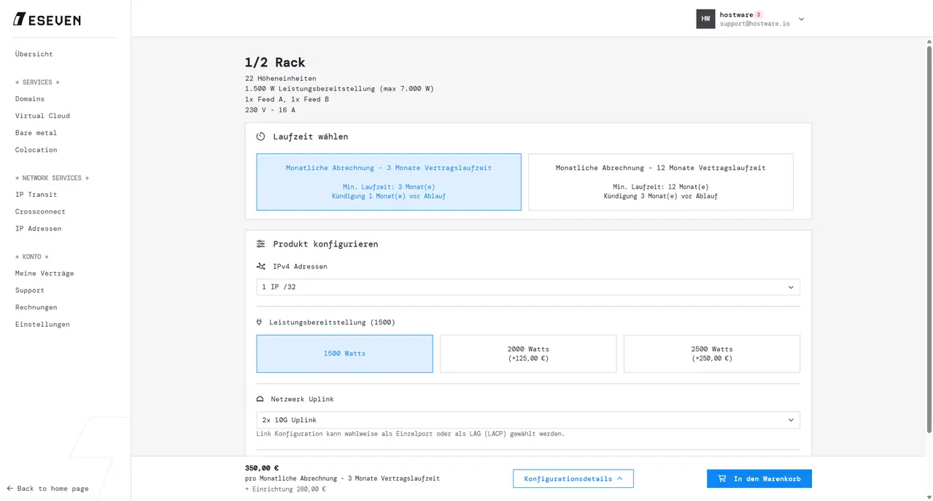933x501 pixels.
Task: Select the 3 Monate Vertragslaufzeit option
Action: 389,182
